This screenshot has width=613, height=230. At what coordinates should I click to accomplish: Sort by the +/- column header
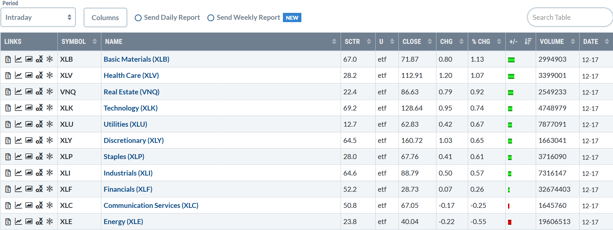[x=521, y=42]
